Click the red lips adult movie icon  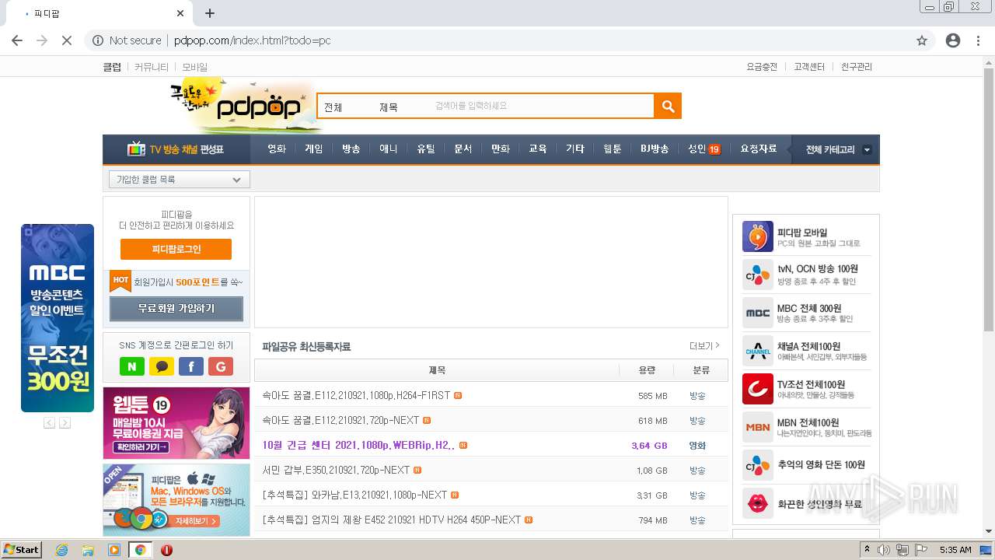click(757, 503)
